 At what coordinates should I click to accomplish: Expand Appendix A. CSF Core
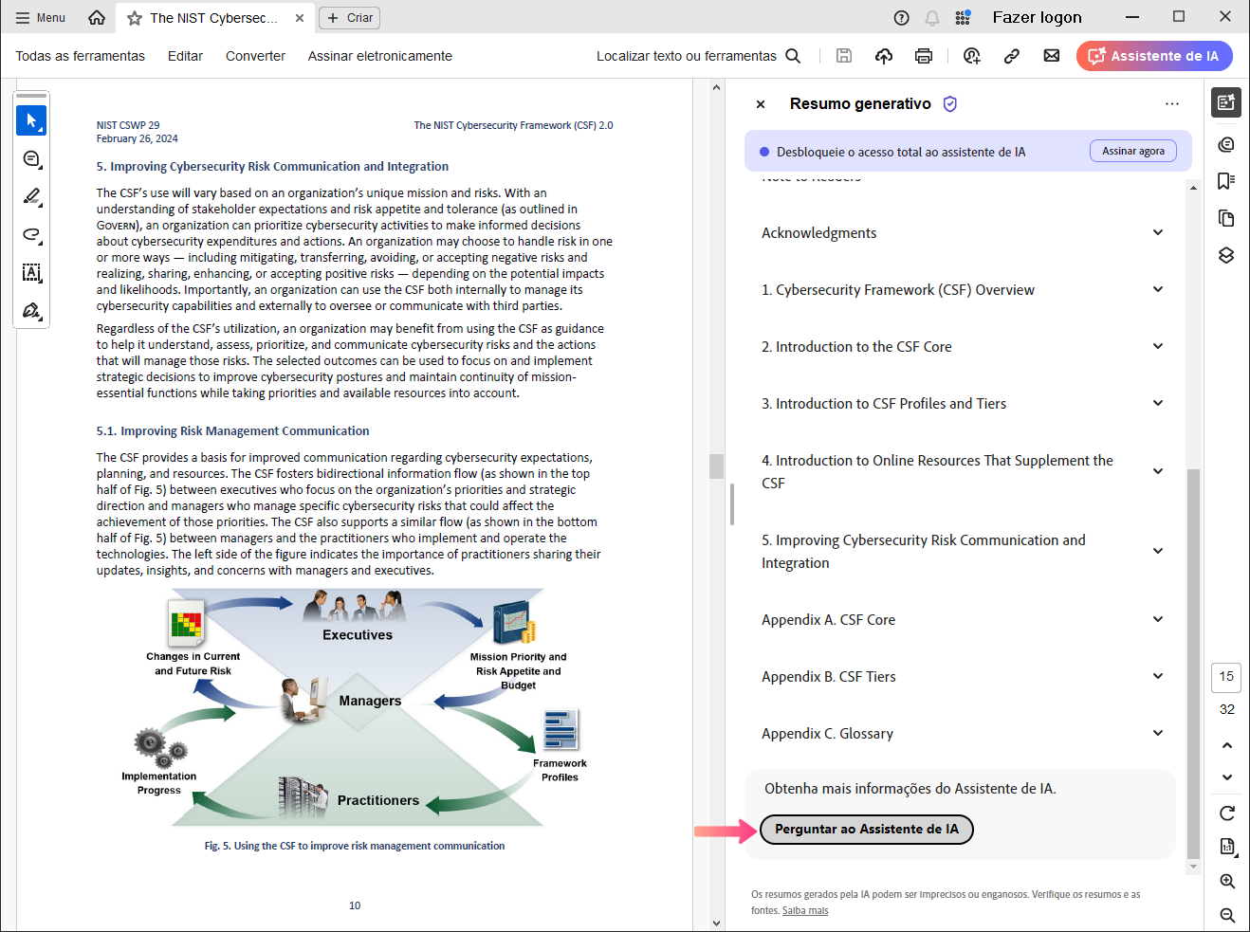tap(1158, 619)
